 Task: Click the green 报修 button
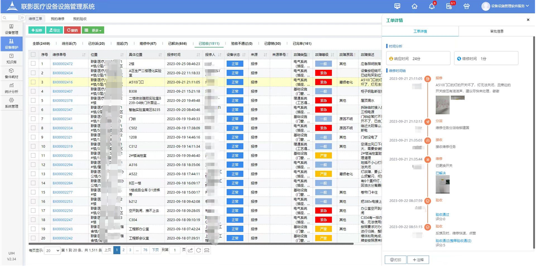[37, 30]
